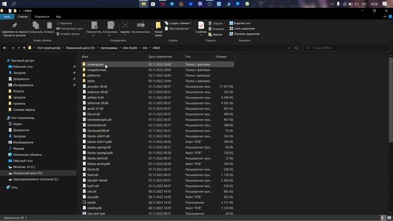Click the Вставить paste icon in ribbon
This screenshot has height=221, width=393.
tap(49, 25)
